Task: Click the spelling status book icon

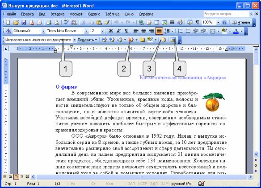Action: pyautogui.click(x=202, y=184)
